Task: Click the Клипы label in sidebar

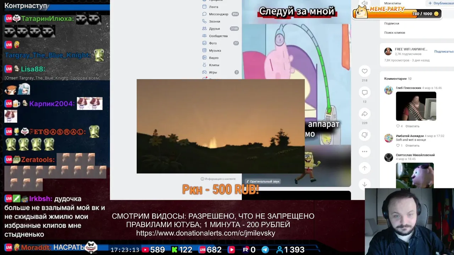Action: pyautogui.click(x=214, y=65)
